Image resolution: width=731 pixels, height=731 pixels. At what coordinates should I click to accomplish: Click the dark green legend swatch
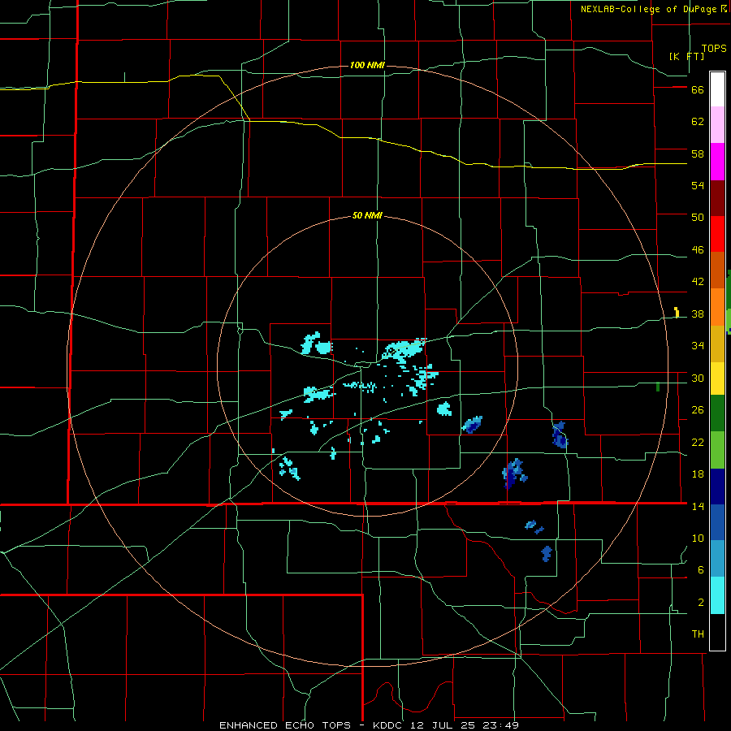[x=717, y=413]
